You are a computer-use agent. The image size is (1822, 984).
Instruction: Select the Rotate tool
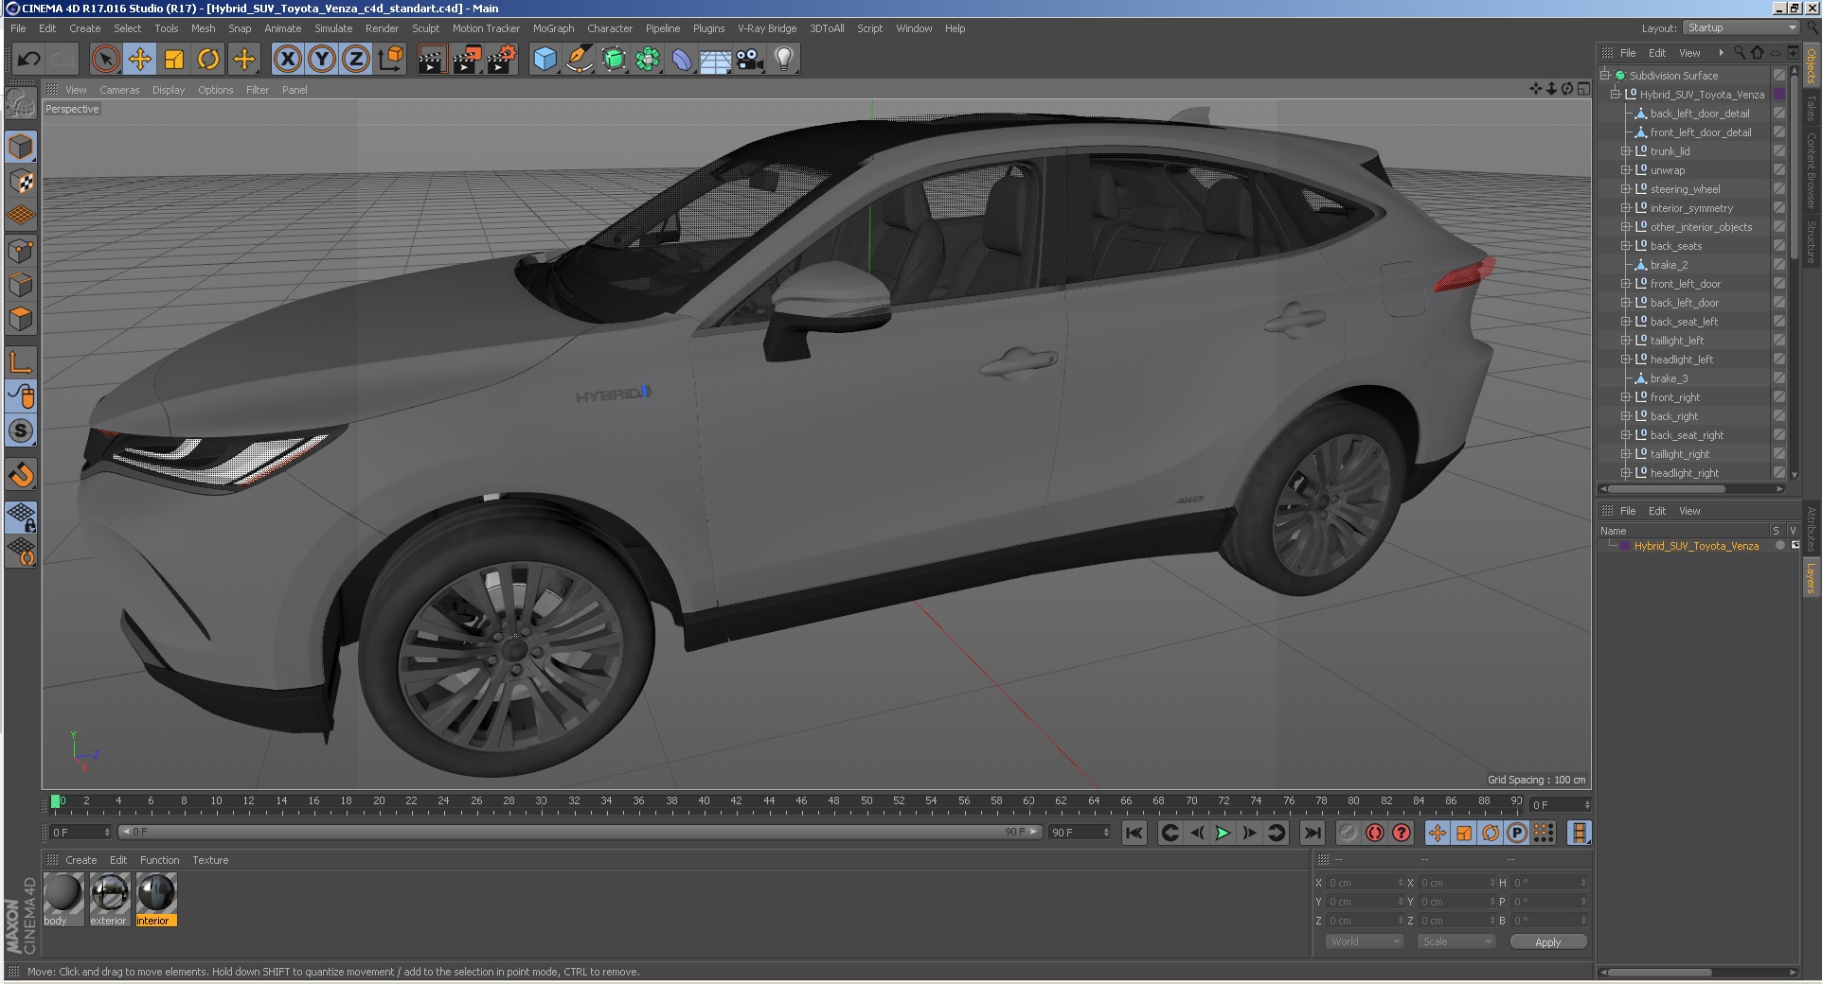tap(208, 60)
